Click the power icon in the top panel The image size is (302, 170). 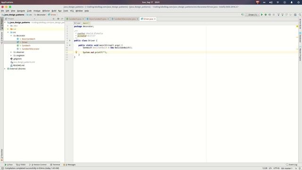coord(299,2)
